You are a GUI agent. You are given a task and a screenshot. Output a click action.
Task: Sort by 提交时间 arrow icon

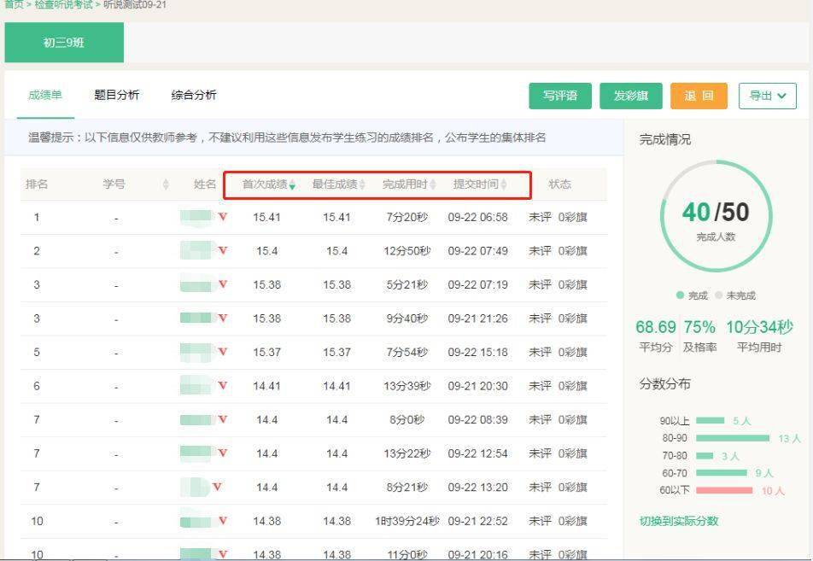click(504, 184)
